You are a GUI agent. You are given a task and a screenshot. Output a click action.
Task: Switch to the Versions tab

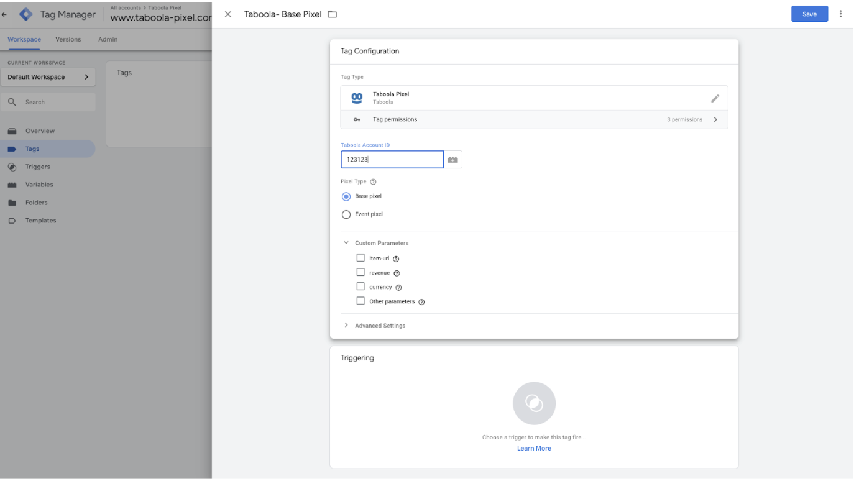coord(68,39)
